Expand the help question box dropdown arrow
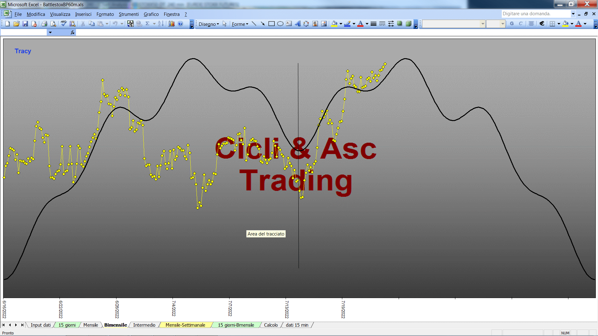The height and width of the screenshot is (336, 598). click(x=573, y=14)
